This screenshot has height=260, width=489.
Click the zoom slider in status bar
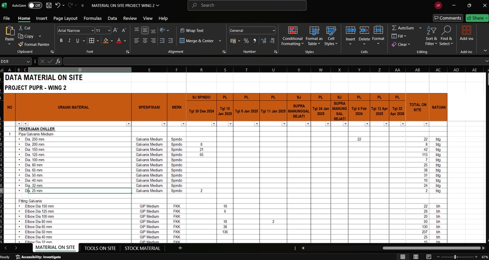(455, 257)
